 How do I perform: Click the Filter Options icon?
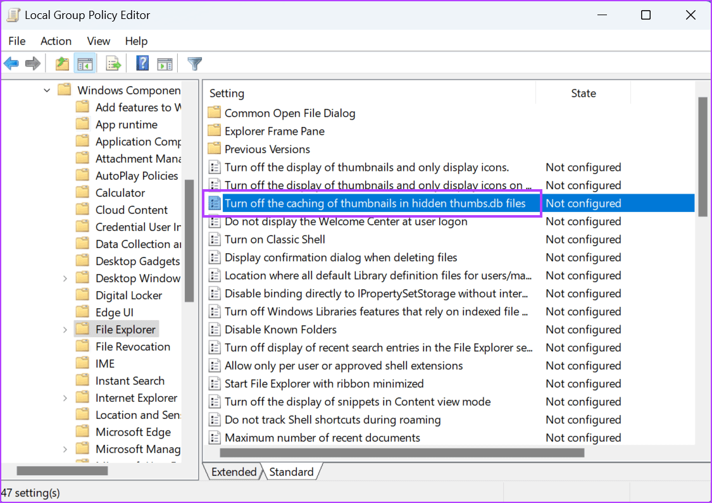(x=194, y=63)
